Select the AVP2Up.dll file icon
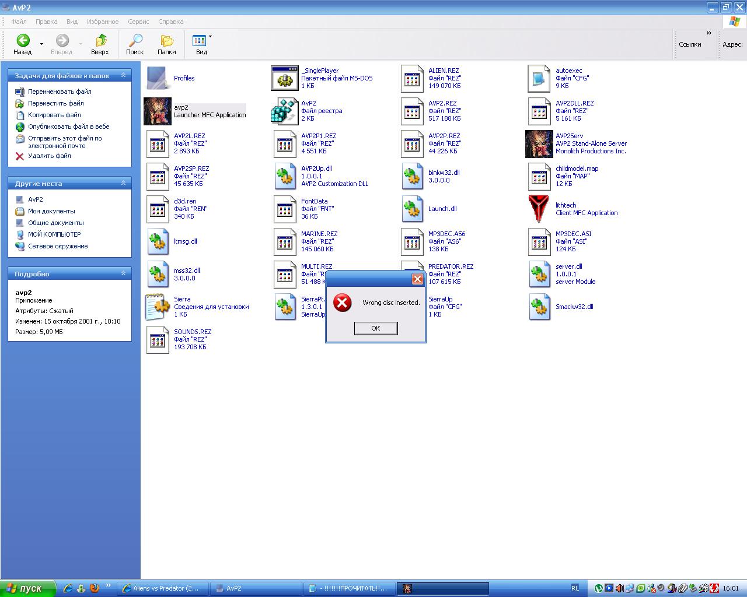747x597 pixels. (x=285, y=176)
